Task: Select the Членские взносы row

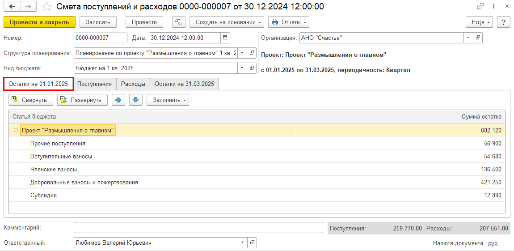Action: [x=54, y=170]
